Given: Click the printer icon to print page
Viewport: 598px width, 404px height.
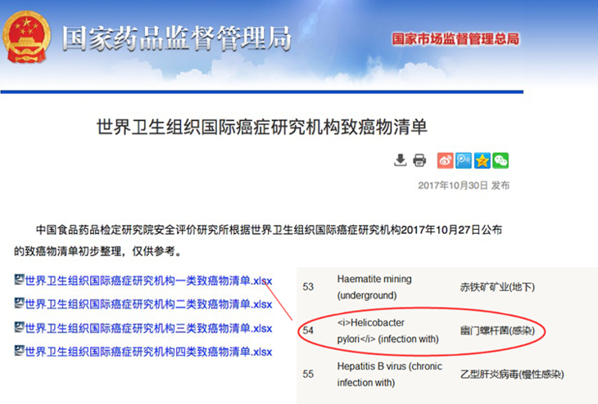Looking at the screenshot, I should [x=419, y=159].
